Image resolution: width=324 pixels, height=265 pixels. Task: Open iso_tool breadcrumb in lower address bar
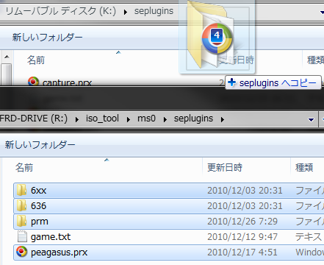pos(102,119)
